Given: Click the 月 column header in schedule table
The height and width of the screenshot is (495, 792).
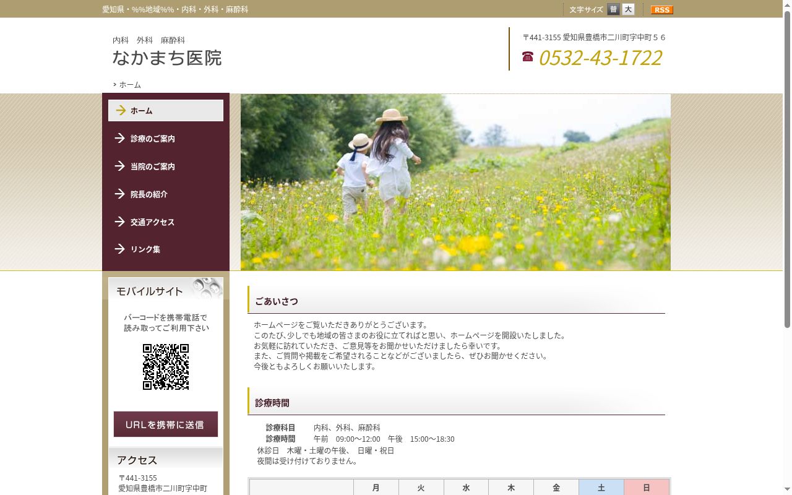Looking at the screenshot, I should (x=376, y=488).
